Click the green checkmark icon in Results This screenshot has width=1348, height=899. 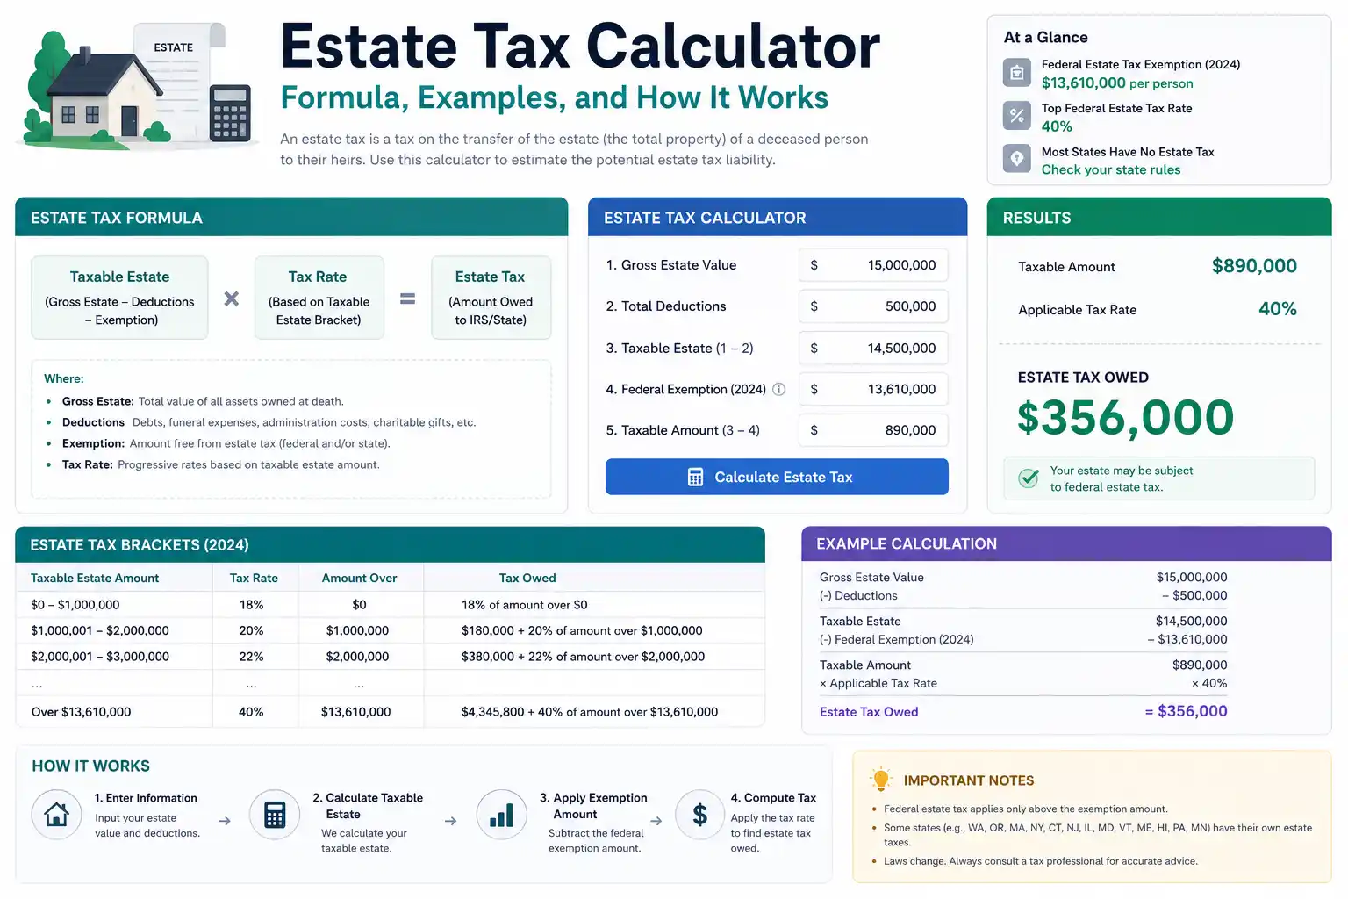point(1029,478)
